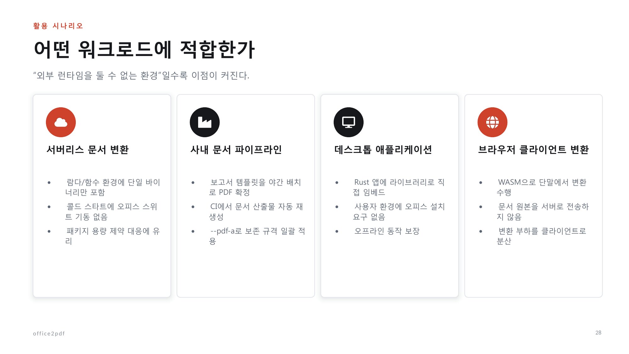Click the bullet starting with Rust 앱에

pyautogui.click(x=399, y=187)
